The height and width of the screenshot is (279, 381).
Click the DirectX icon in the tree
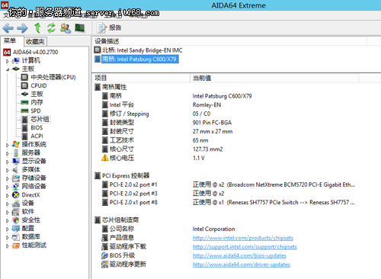16,195
